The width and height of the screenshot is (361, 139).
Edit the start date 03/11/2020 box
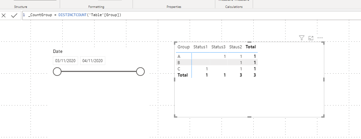[x=65, y=60]
